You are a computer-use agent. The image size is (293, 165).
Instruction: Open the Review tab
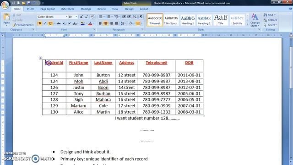pyautogui.click(x=102, y=9)
